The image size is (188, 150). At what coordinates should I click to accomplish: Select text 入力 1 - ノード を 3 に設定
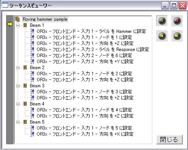(106, 92)
